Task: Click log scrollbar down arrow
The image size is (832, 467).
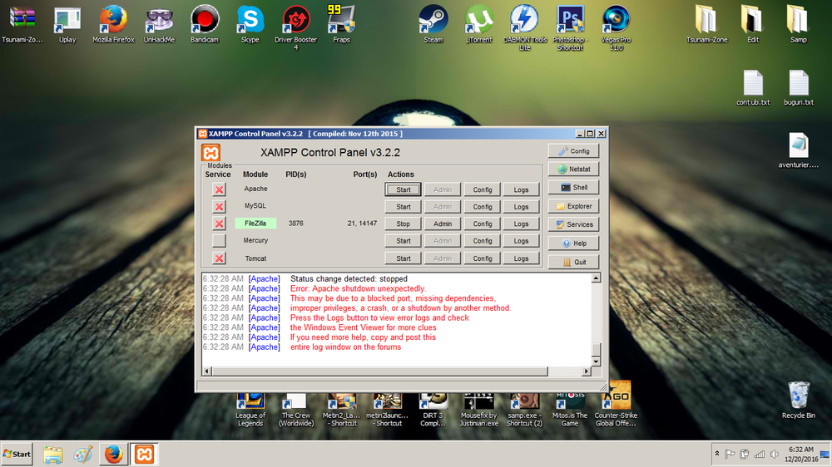Action: pos(596,361)
